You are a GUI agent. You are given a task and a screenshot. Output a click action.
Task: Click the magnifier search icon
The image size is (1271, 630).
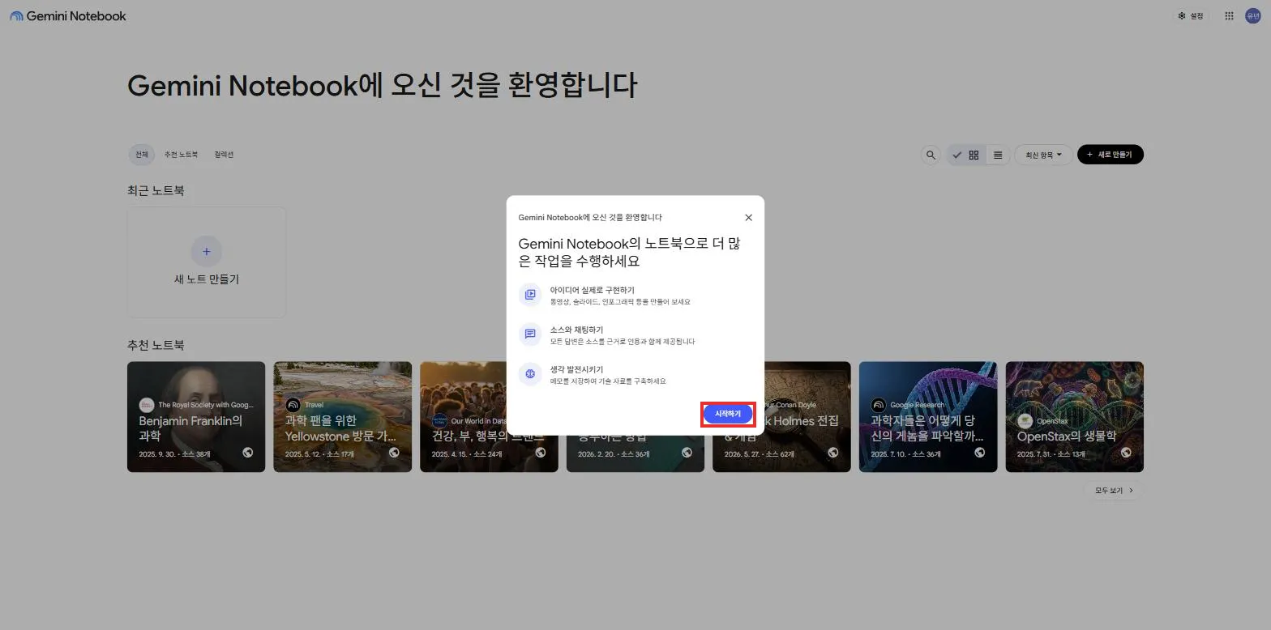pyautogui.click(x=931, y=155)
